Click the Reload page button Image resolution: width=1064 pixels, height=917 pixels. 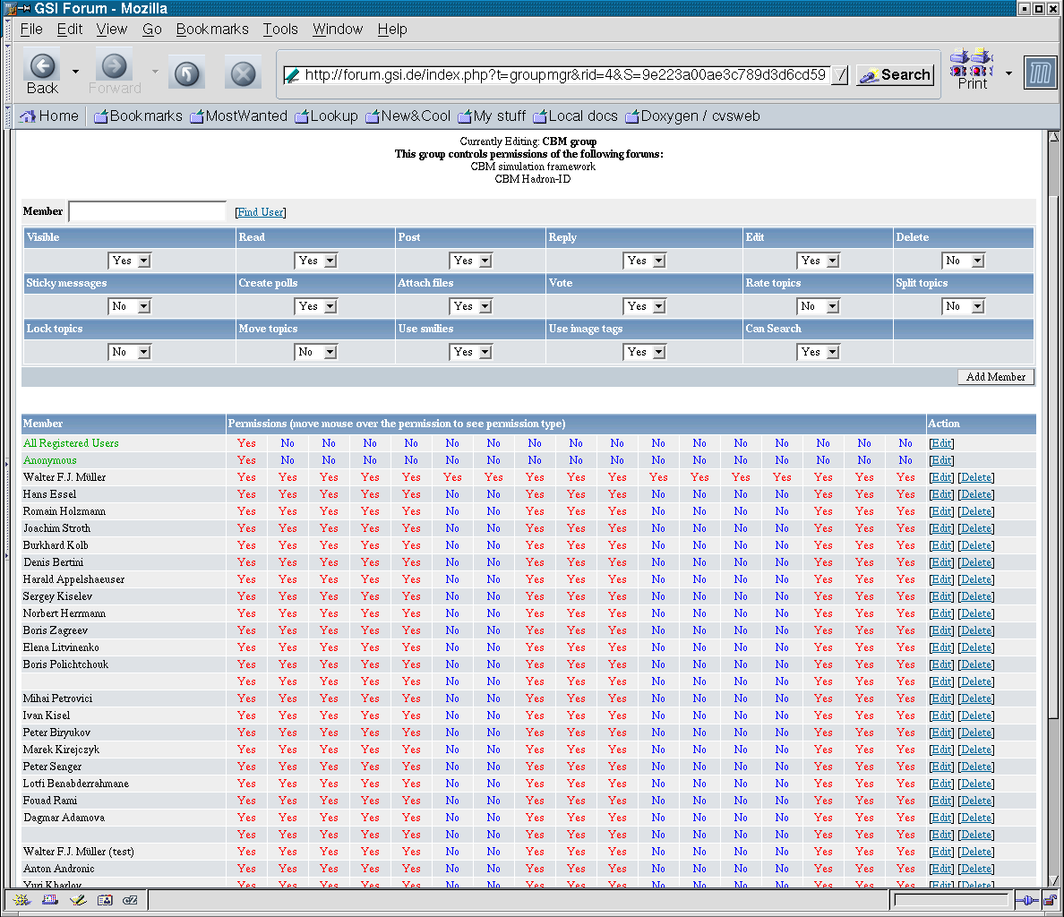pyautogui.click(x=186, y=73)
